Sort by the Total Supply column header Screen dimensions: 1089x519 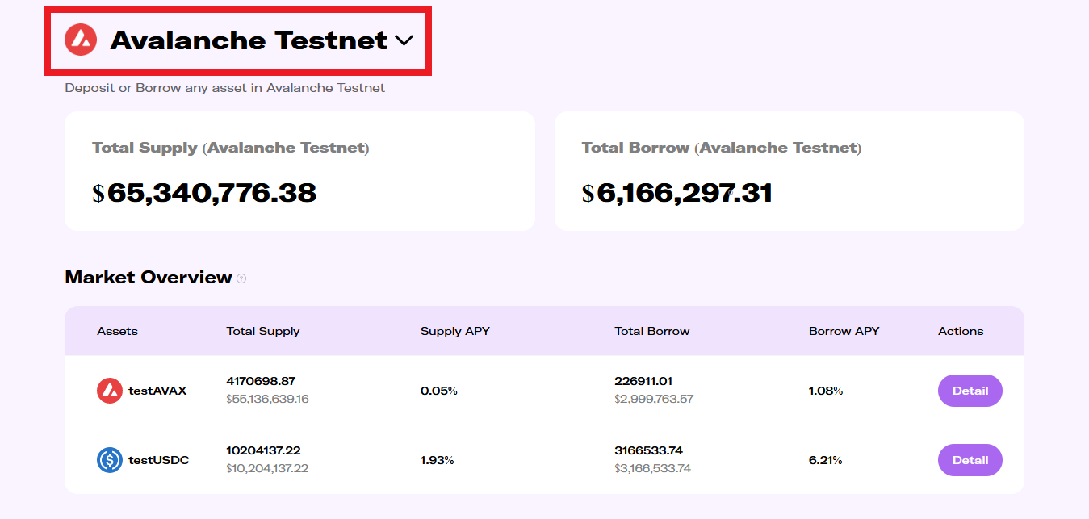(x=262, y=331)
